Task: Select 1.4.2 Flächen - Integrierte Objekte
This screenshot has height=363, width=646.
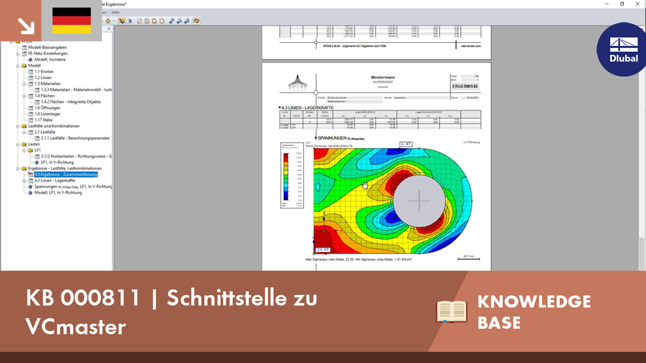Action: pyautogui.click(x=71, y=101)
